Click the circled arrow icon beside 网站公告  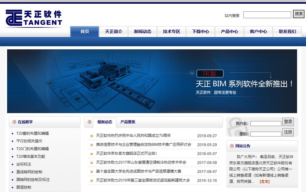(232, 146)
